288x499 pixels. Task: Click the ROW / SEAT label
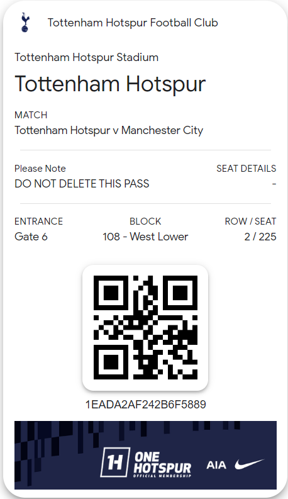(x=250, y=221)
